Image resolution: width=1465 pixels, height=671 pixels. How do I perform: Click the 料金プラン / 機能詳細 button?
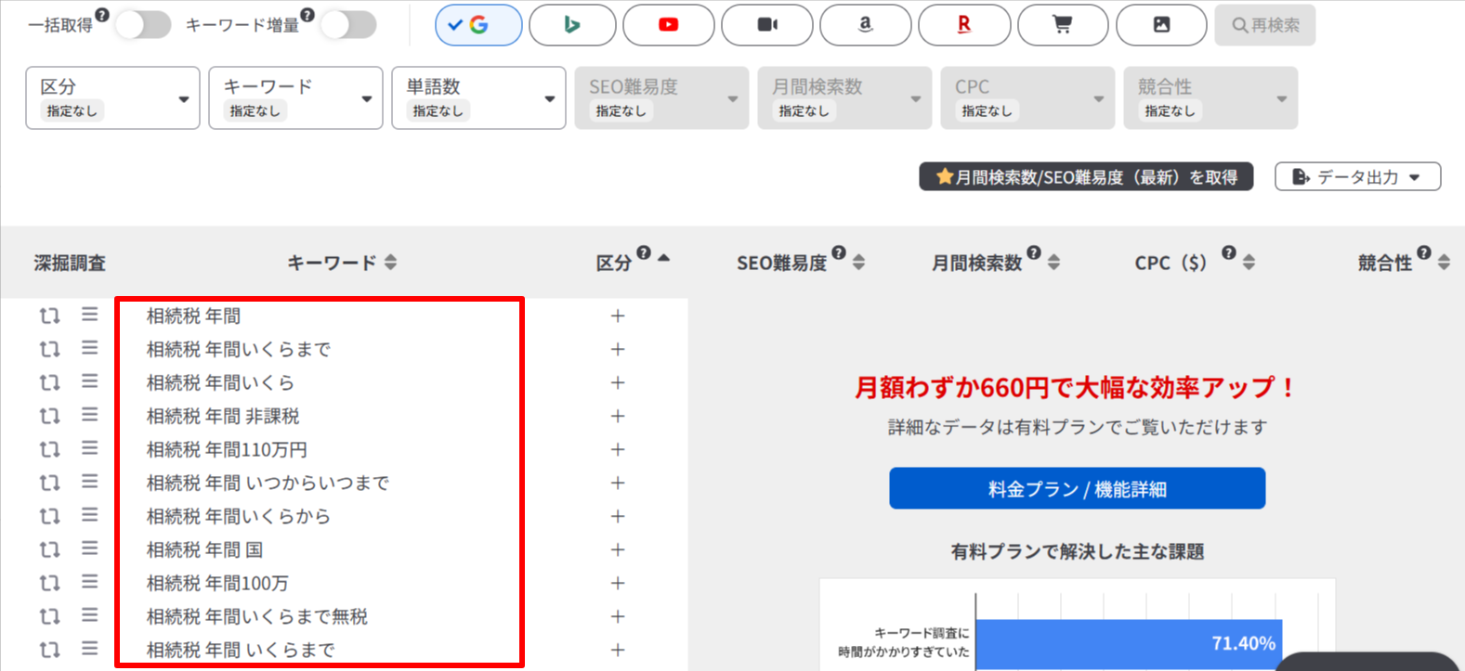pyautogui.click(x=1077, y=488)
